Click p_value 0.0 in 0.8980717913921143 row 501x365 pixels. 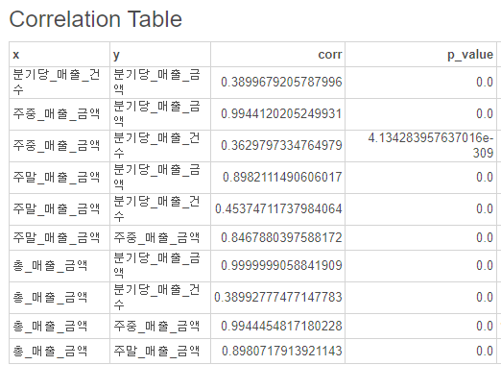485,351
